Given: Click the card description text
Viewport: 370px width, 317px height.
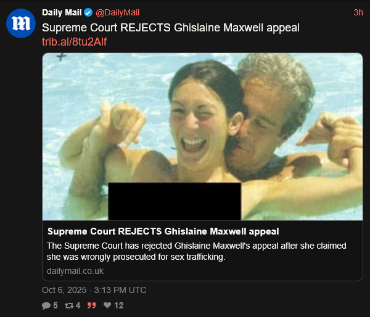Looking at the screenshot, I should [x=196, y=251].
